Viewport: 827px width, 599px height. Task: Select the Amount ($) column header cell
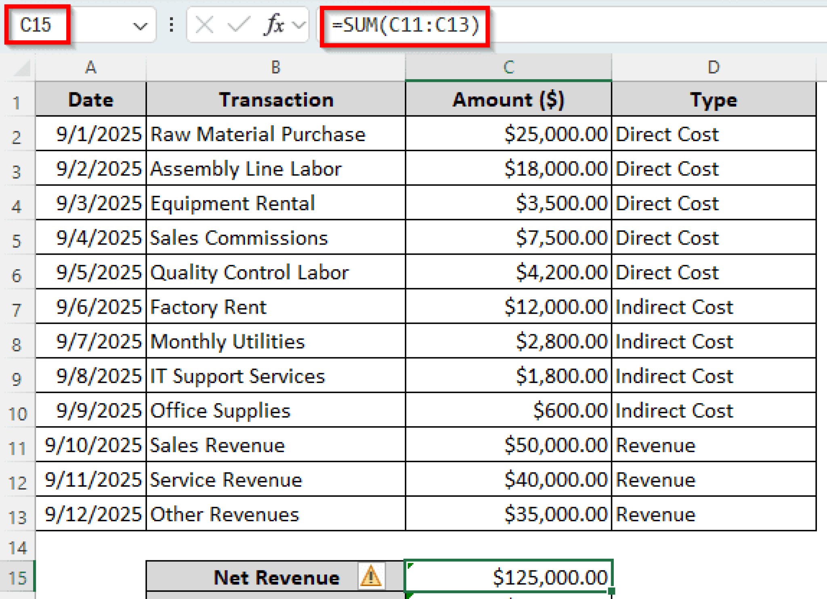[x=508, y=99]
